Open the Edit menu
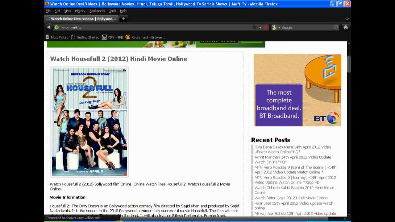This screenshot has width=395, height=222. [x=57, y=11]
